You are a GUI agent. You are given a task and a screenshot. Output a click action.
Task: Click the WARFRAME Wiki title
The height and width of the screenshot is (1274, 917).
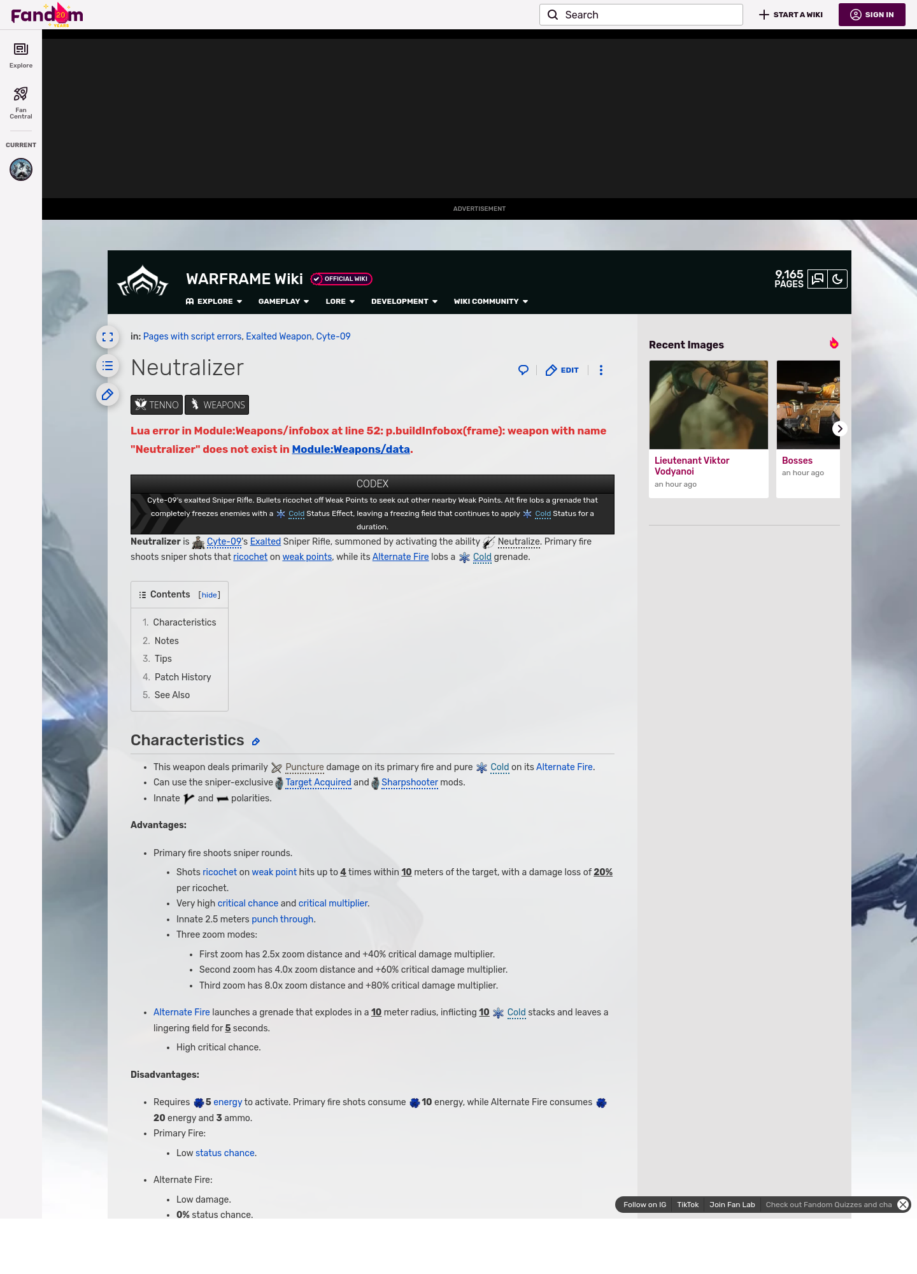(245, 279)
